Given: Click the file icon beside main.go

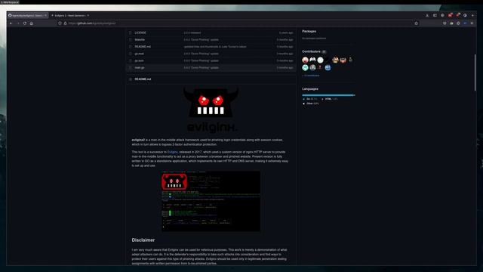Looking at the screenshot, I should (131, 67).
